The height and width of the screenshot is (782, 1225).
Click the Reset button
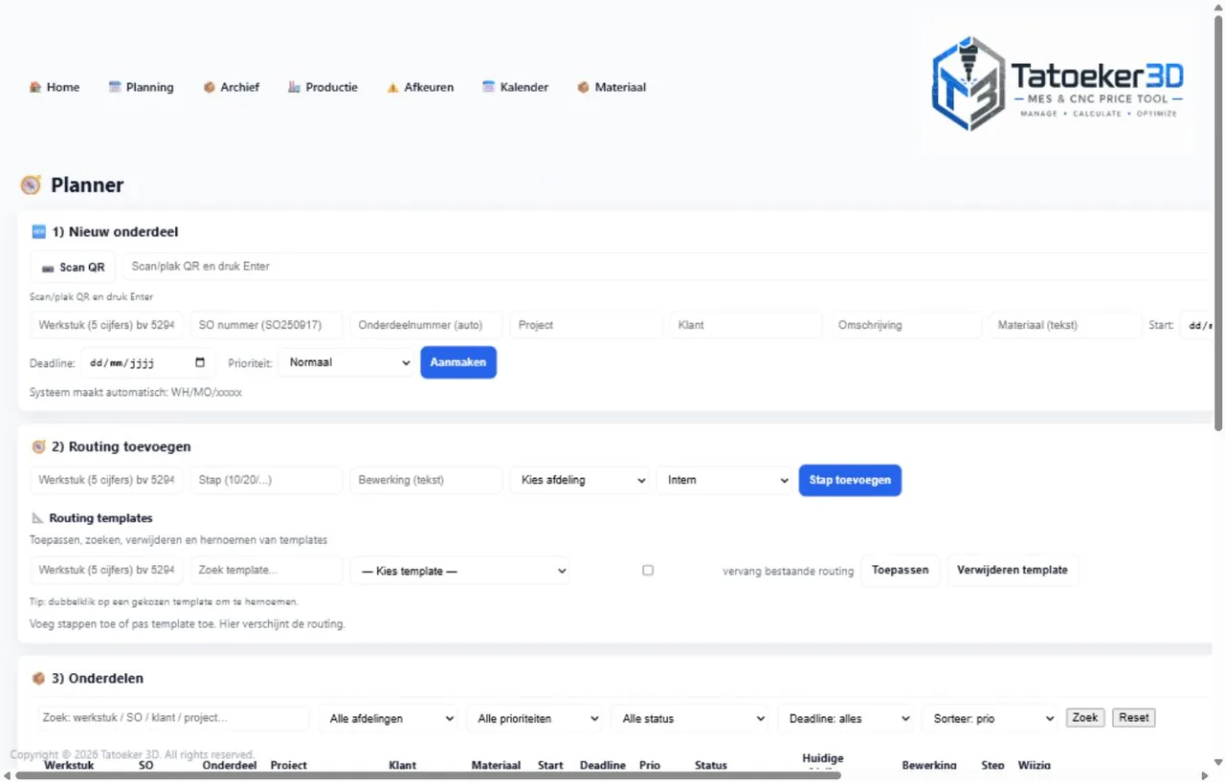click(1134, 717)
